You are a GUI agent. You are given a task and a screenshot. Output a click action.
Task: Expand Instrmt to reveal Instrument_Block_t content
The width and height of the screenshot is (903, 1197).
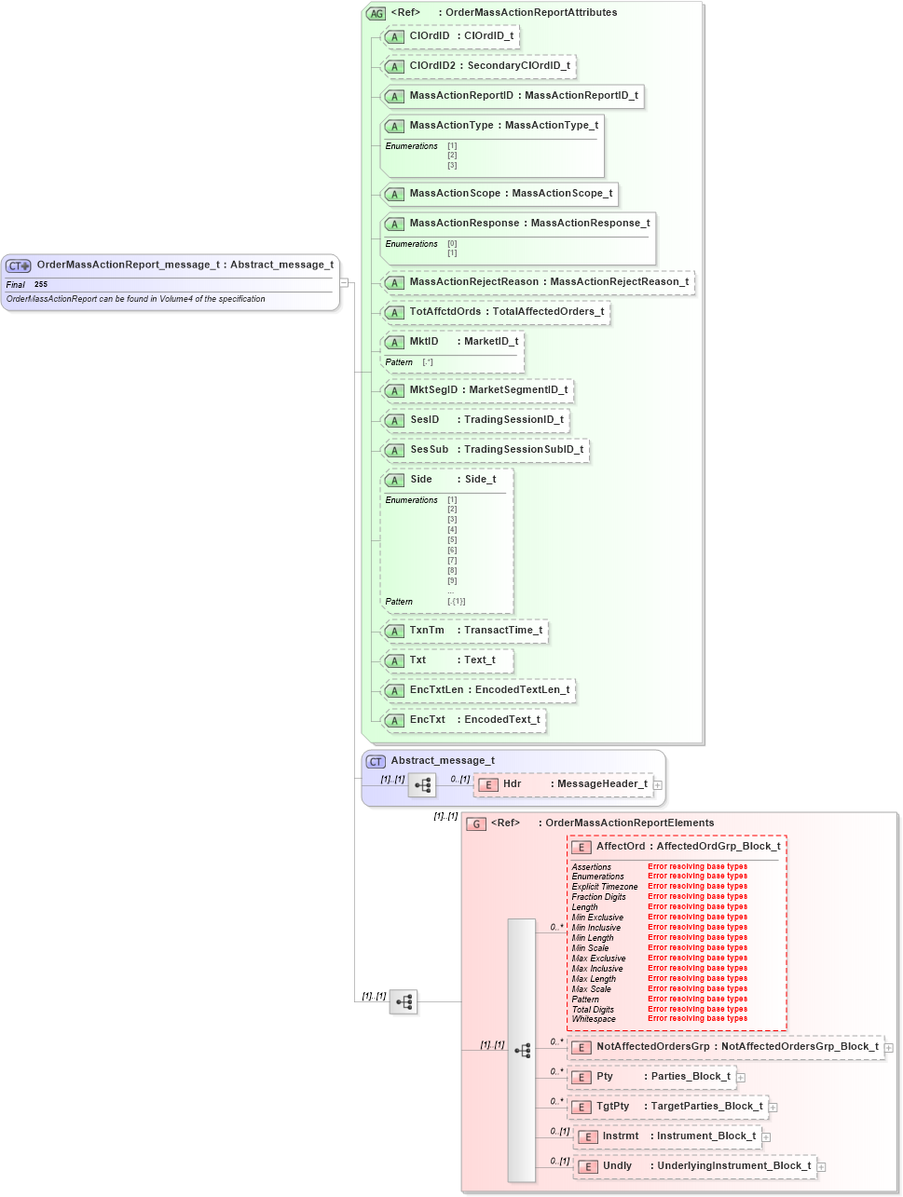pos(765,1136)
